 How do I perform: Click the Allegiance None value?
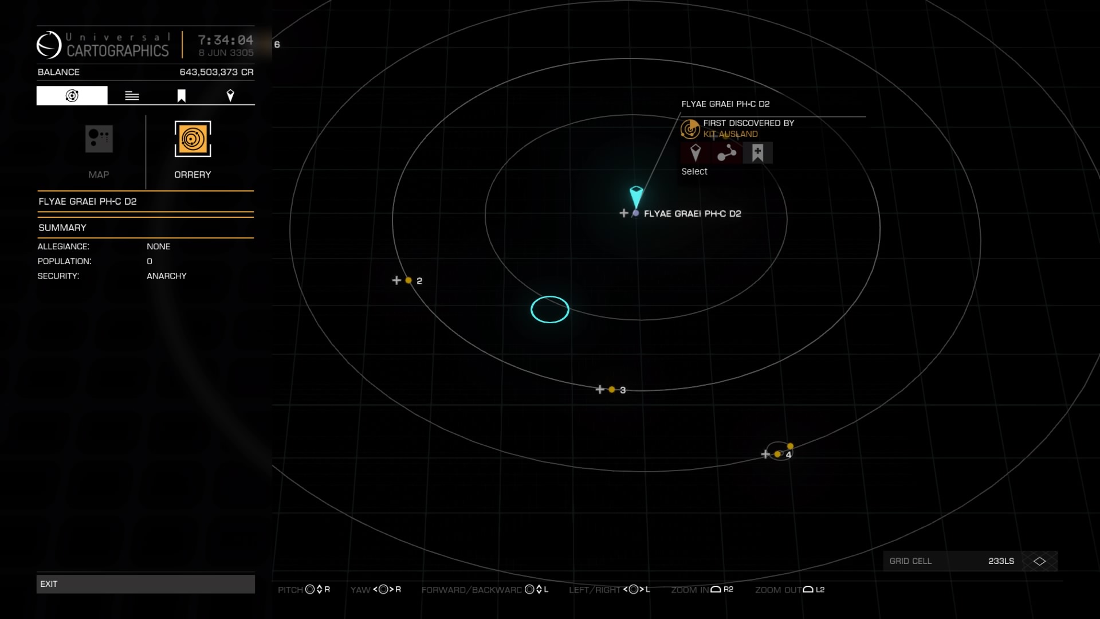pos(158,246)
